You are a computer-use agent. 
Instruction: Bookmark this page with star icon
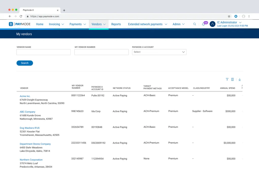point(229,16)
